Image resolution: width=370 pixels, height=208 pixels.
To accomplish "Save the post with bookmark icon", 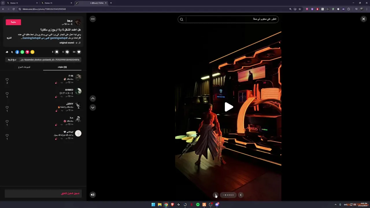I will click(x=57, y=52).
